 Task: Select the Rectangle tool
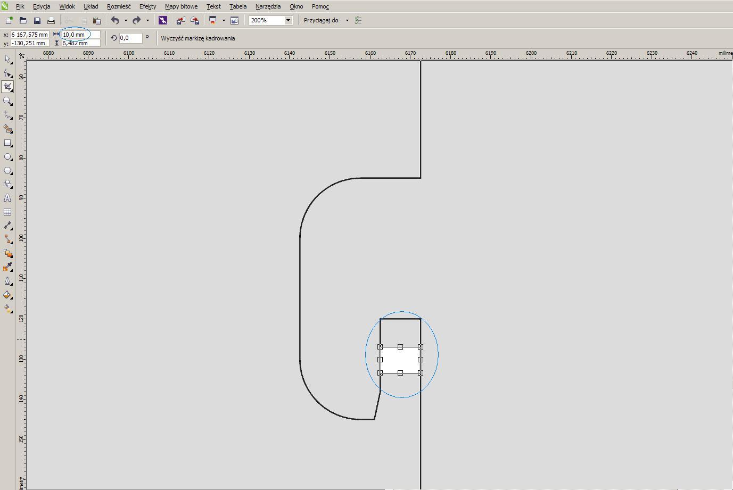click(7, 143)
